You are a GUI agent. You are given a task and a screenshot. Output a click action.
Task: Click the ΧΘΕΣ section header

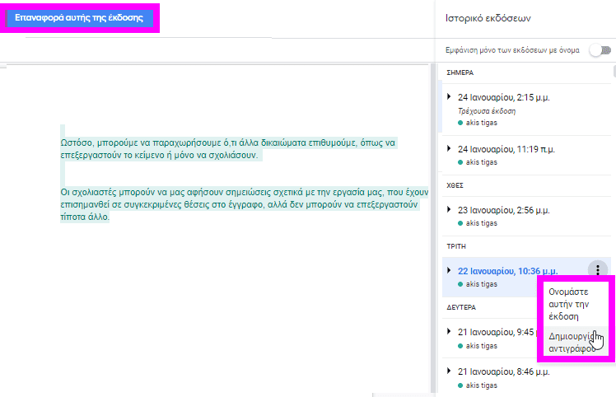coord(455,185)
